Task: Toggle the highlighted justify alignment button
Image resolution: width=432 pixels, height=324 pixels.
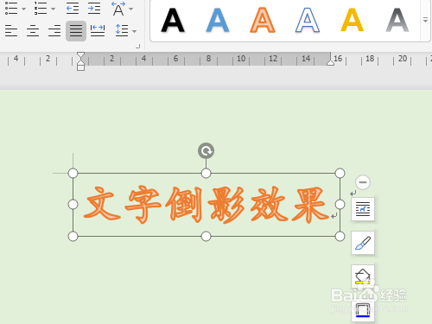Action: pyautogui.click(x=76, y=31)
